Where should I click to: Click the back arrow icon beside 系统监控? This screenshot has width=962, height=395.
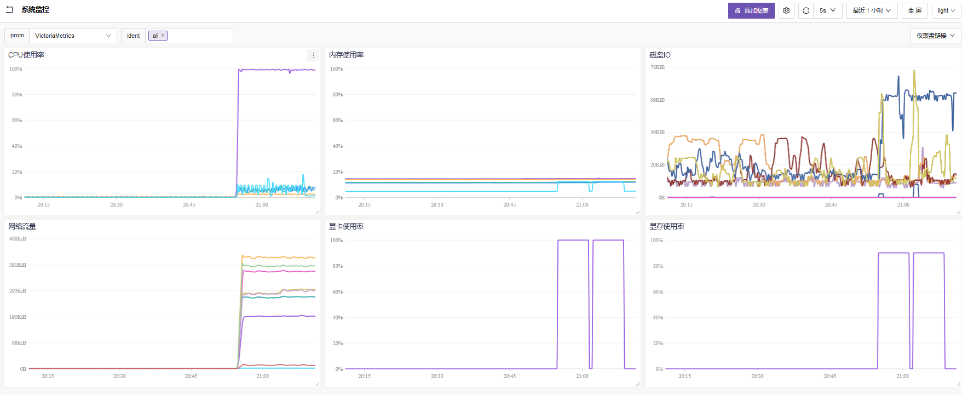coord(9,10)
